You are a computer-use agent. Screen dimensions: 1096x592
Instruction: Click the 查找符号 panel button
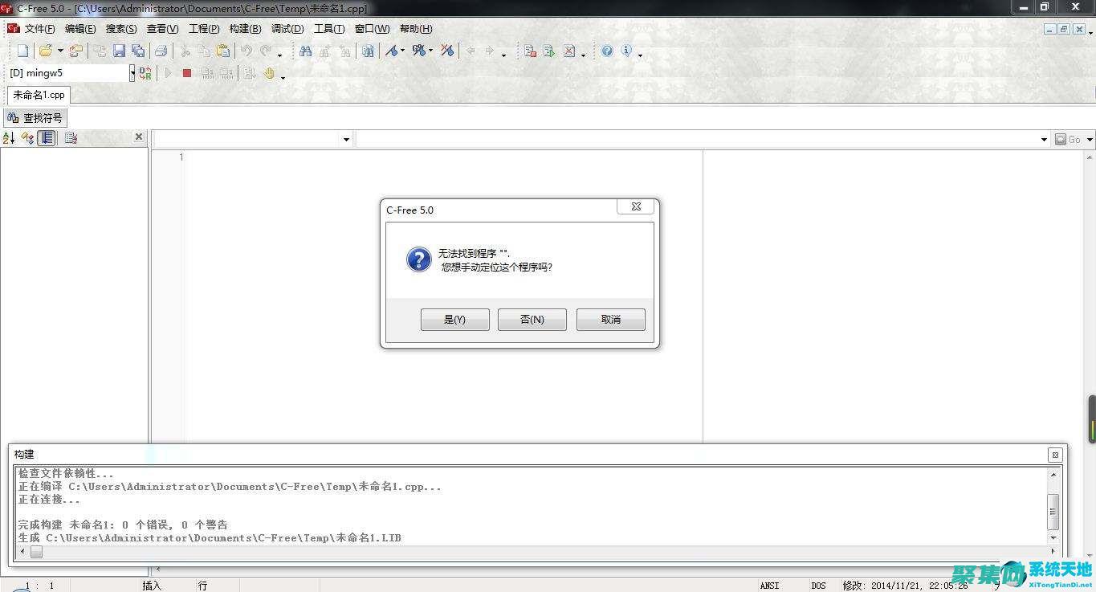[x=35, y=118]
